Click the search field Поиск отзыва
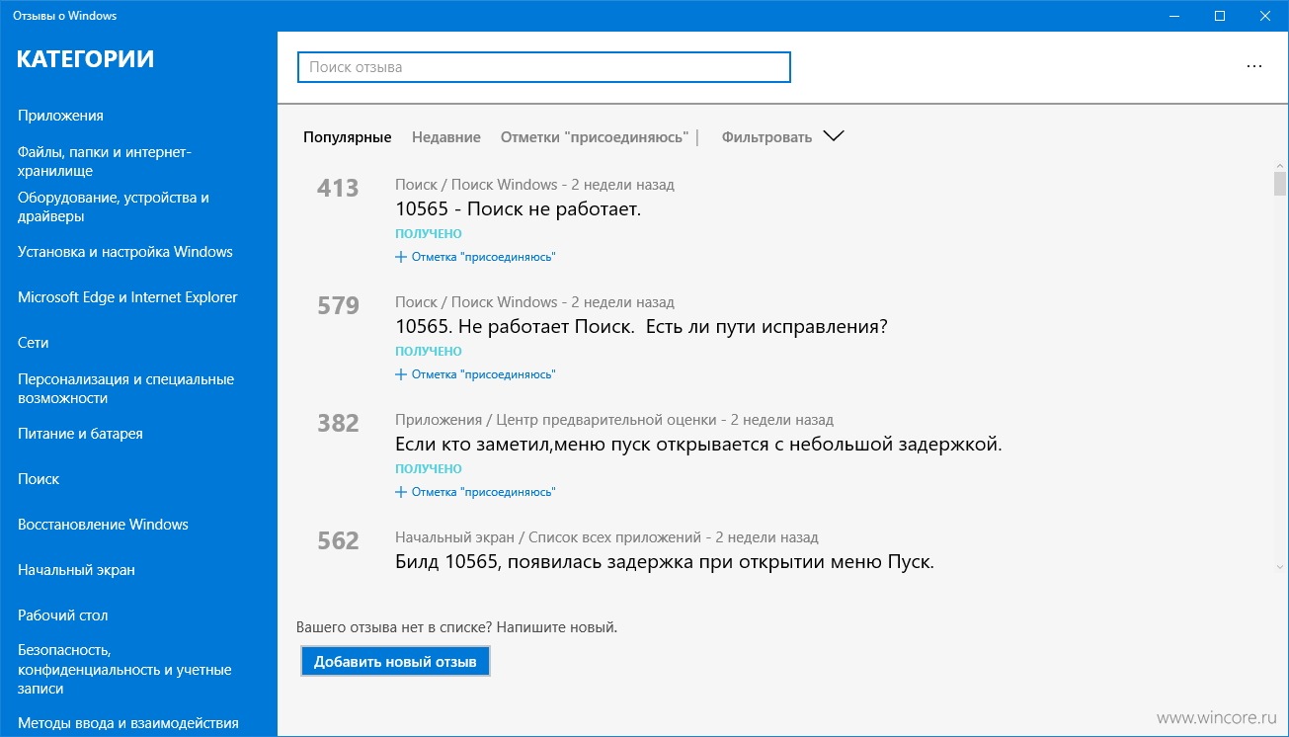Viewport: 1289px width, 737px height. (544, 67)
